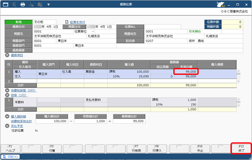Click the 債務額合計 value 99,000

point(129,121)
